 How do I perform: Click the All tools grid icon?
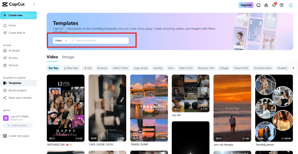coord(5,65)
